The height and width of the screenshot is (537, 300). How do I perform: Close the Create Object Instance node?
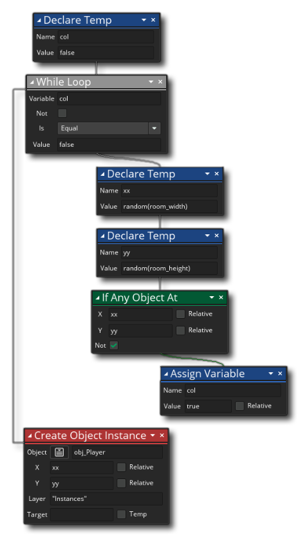point(162,436)
